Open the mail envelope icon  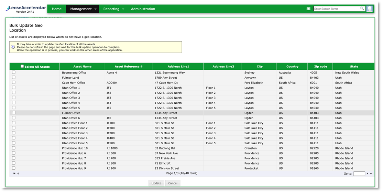pos(308,9)
